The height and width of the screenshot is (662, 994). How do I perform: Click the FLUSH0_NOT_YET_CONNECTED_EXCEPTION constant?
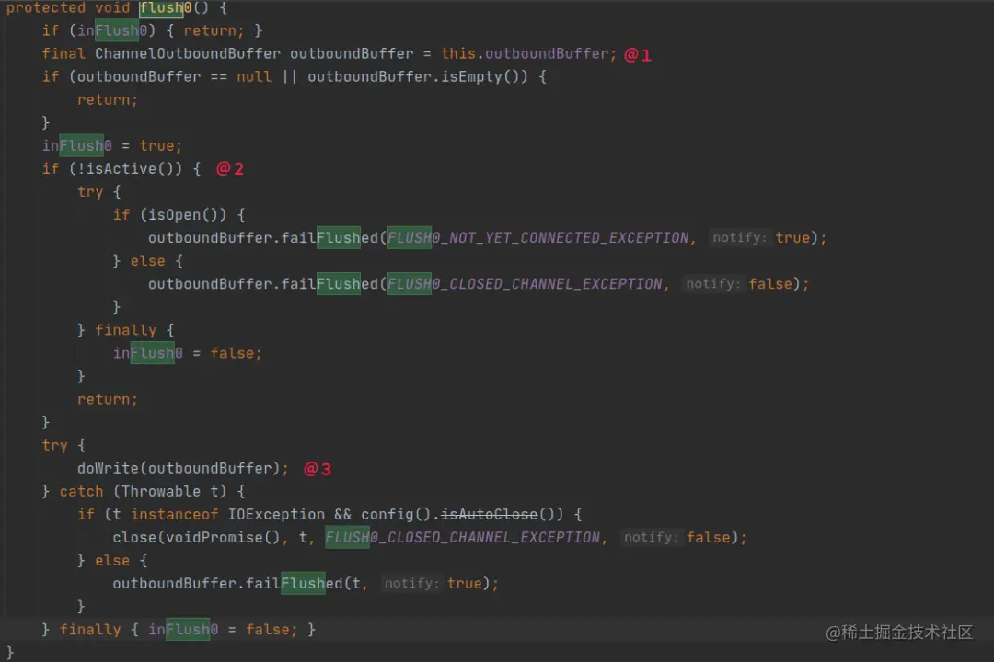[x=537, y=237]
